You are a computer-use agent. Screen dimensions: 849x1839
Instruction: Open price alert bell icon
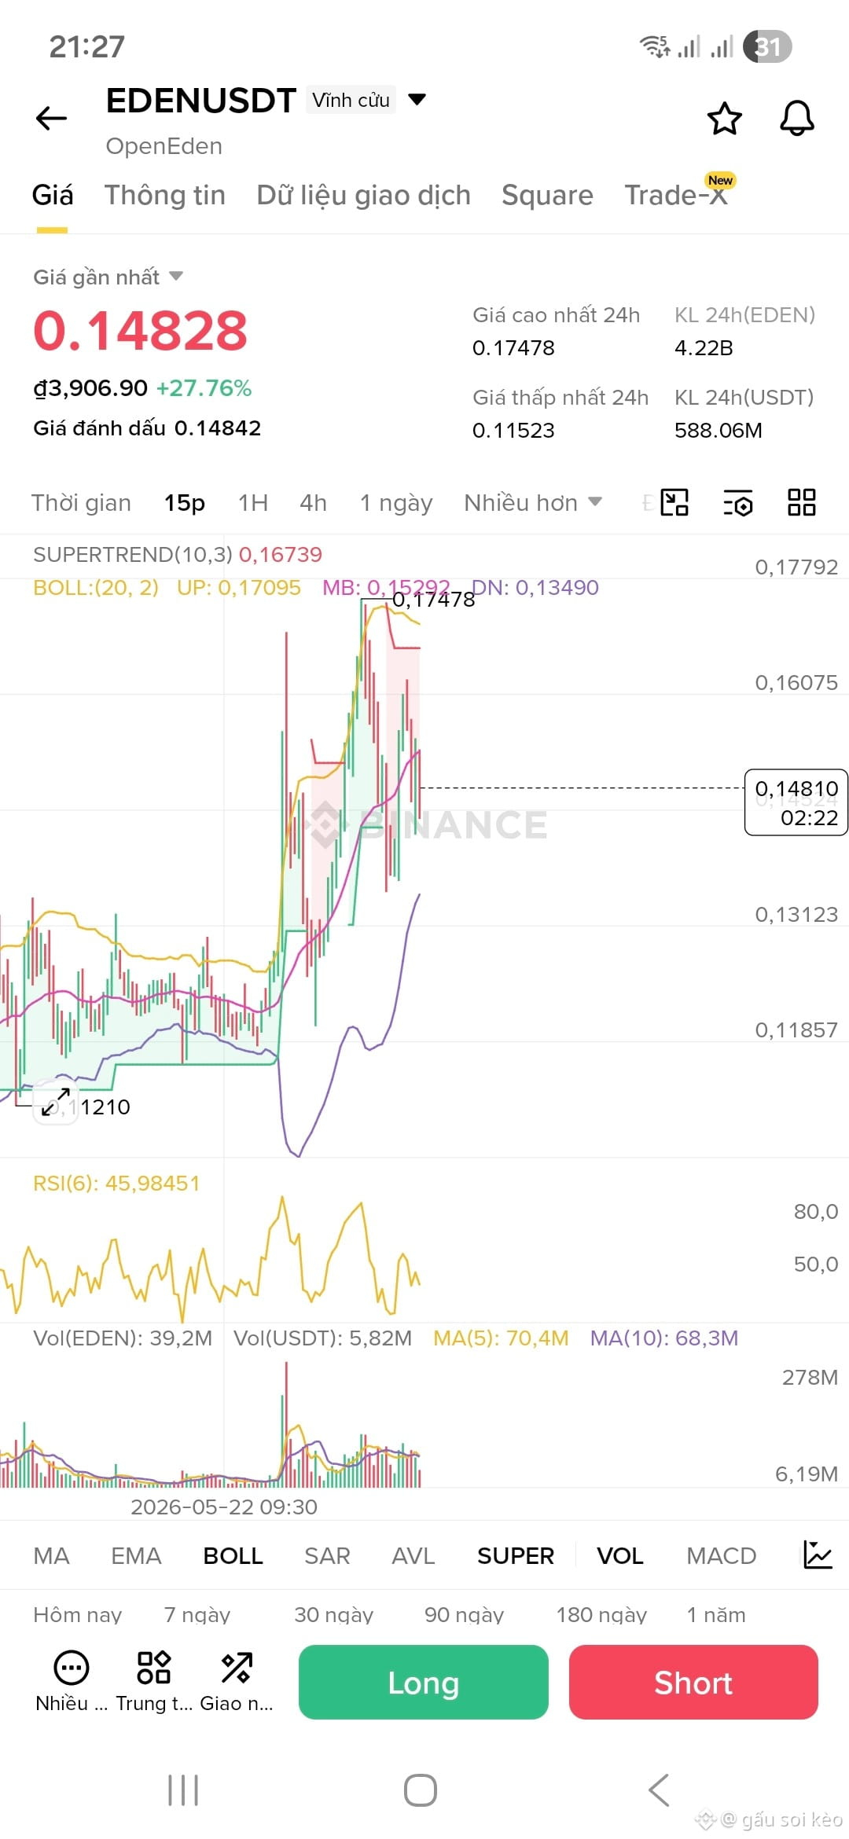tap(796, 119)
